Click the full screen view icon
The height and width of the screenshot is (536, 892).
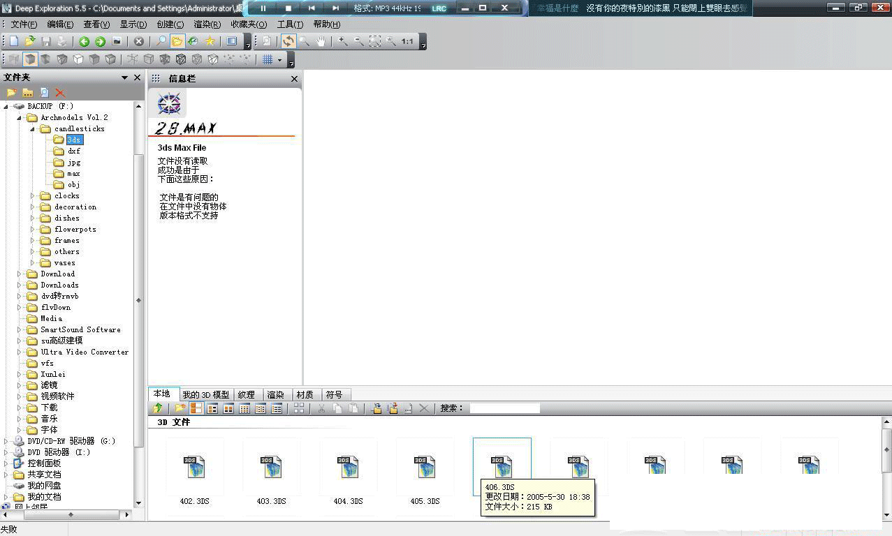[232, 41]
